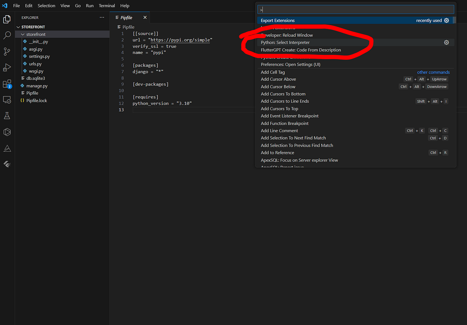Image resolution: width=467 pixels, height=325 pixels.
Task: Open the Terminal menu
Action: [x=107, y=5]
